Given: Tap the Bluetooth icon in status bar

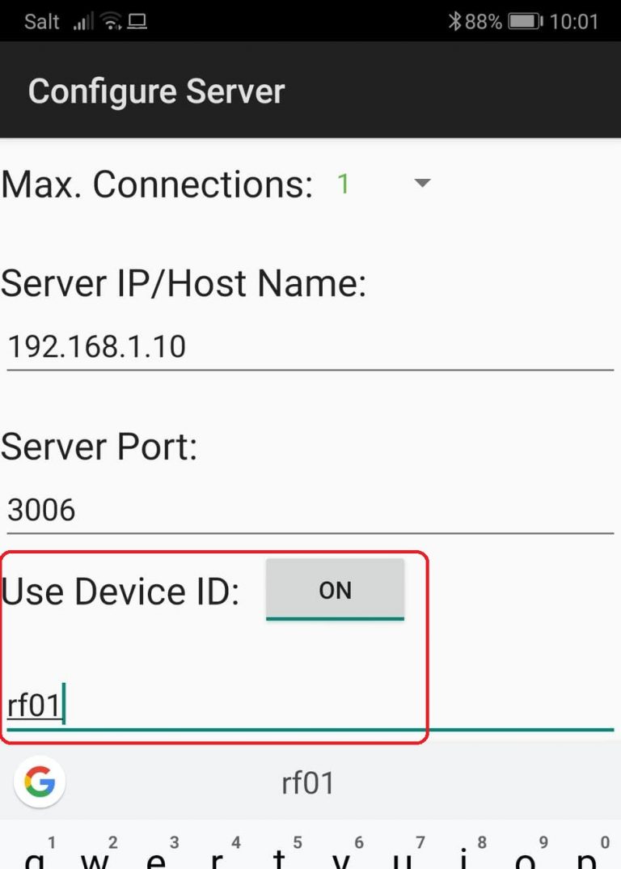Looking at the screenshot, I should [456, 20].
